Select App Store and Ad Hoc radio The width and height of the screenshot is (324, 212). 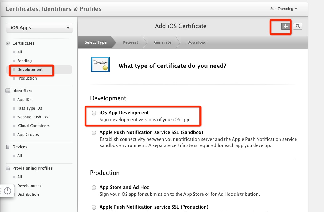point(94,187)
